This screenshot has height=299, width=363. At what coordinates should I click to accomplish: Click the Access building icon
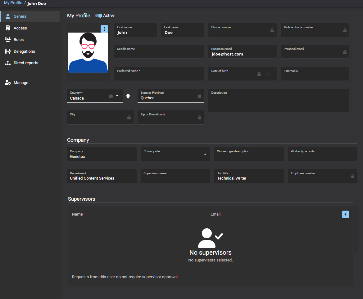pos(8,28)
